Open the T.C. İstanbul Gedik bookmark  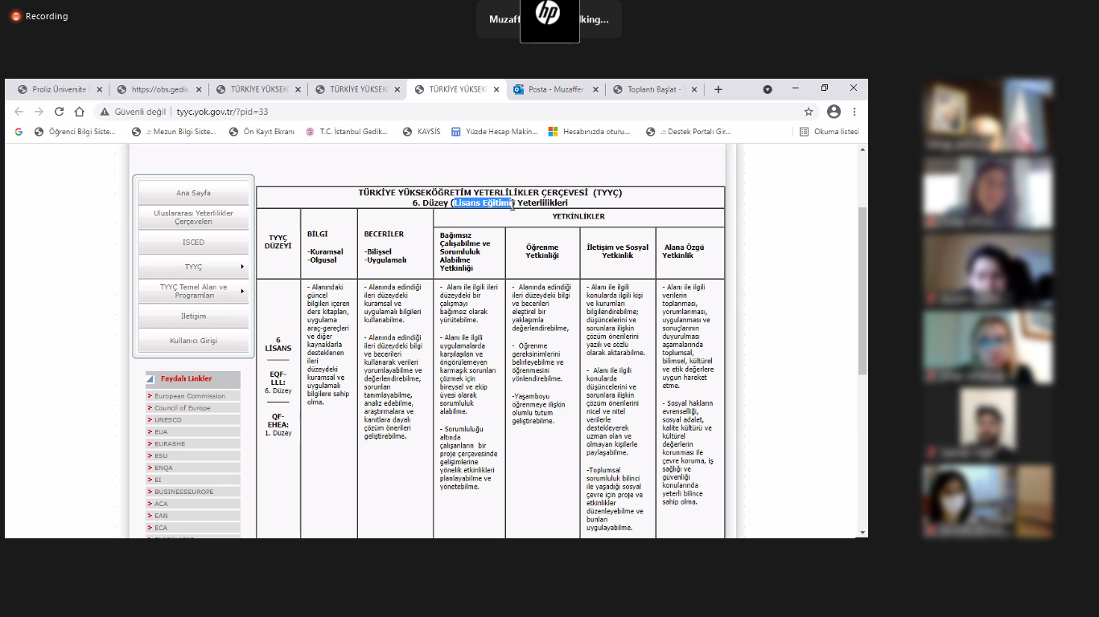(x=347, y=132)
